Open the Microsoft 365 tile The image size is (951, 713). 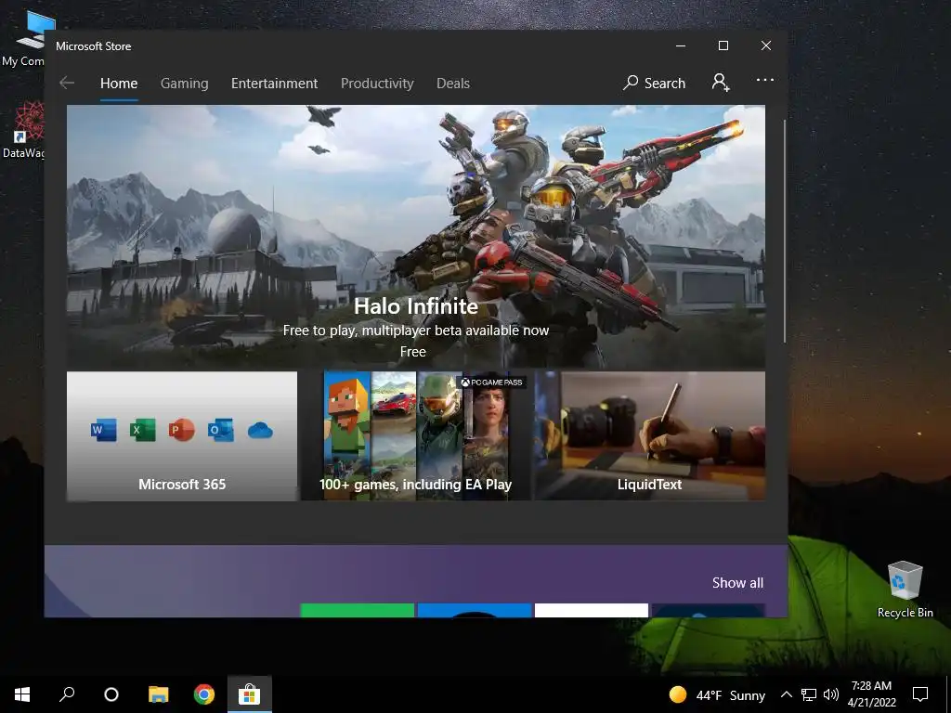tap(182, 436)
